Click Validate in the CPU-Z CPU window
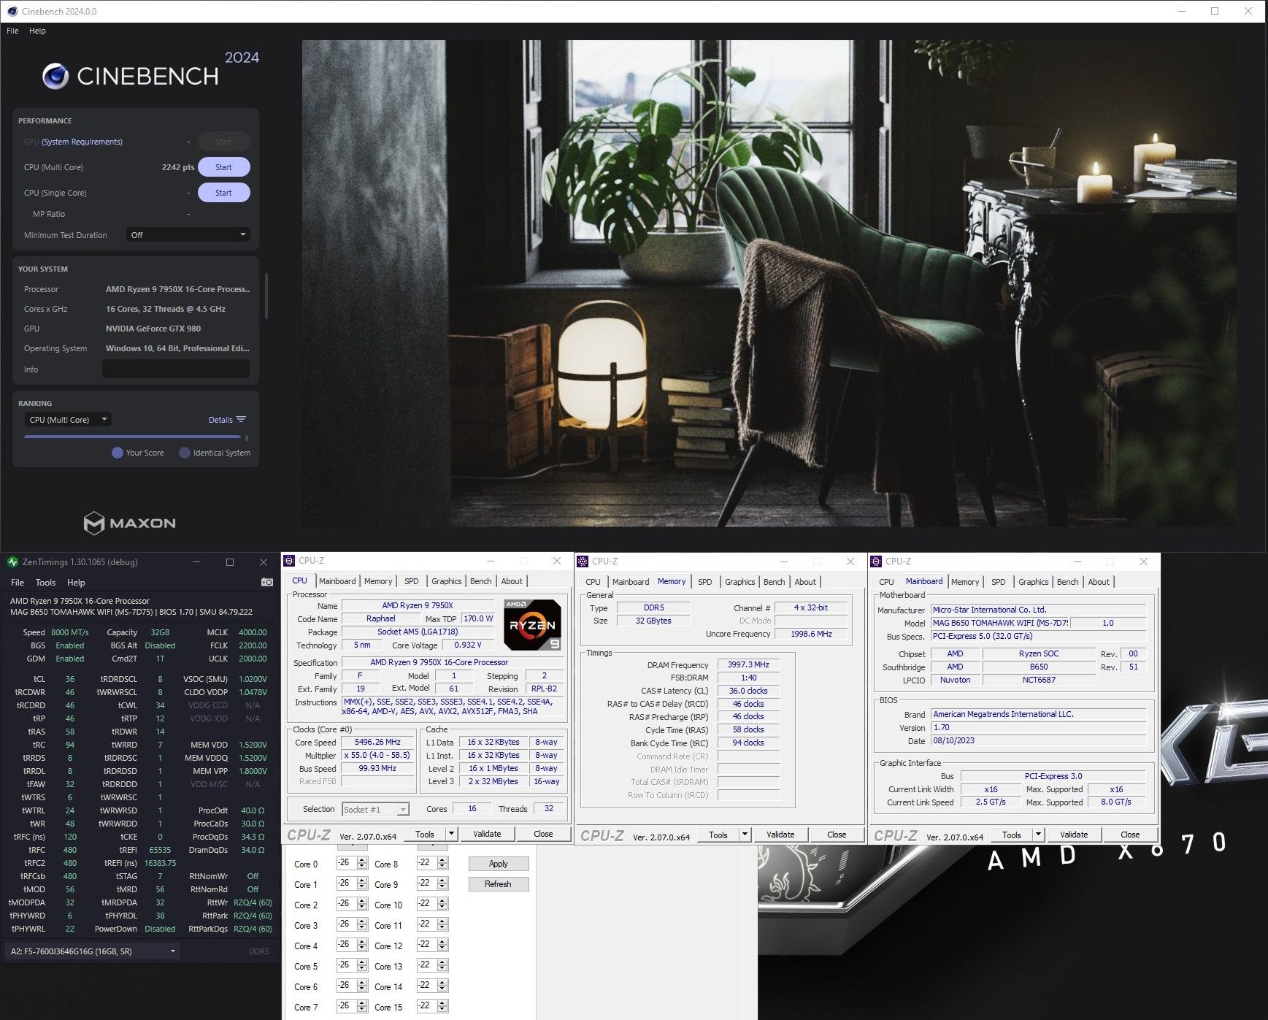Image resolution: width=1268 pixels, height=1020 pixels. 487,834
